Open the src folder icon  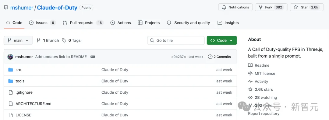(x=10, y=70)
